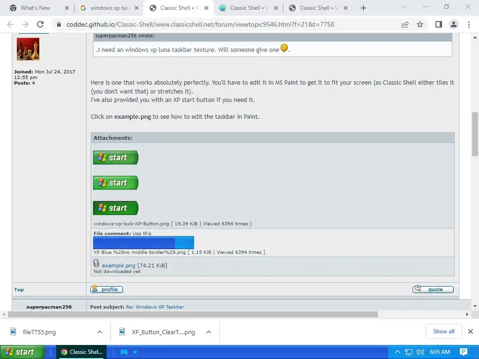Open downloaded file7755.png

[39, 332]
